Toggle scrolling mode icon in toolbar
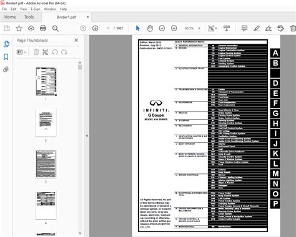296x237 pixels. point(227,28)
